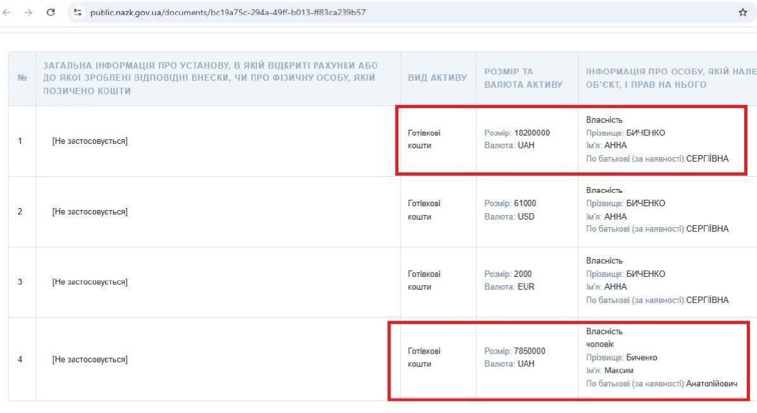This screenshot has width=757, height=413.
Task: Click the public.nazk.gov.ua address bar
Action: click(x=228, y=12)
